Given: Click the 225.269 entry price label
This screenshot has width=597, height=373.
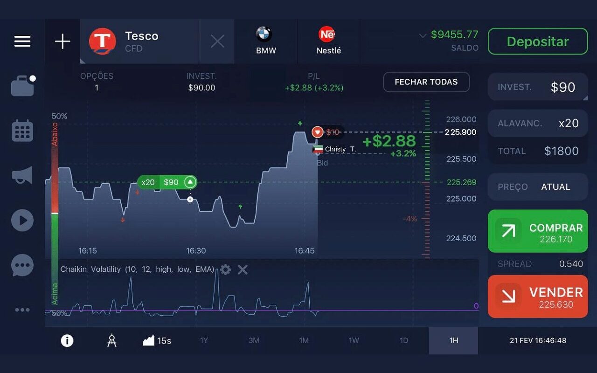Looking at the screenshot, I should (462, 182).
